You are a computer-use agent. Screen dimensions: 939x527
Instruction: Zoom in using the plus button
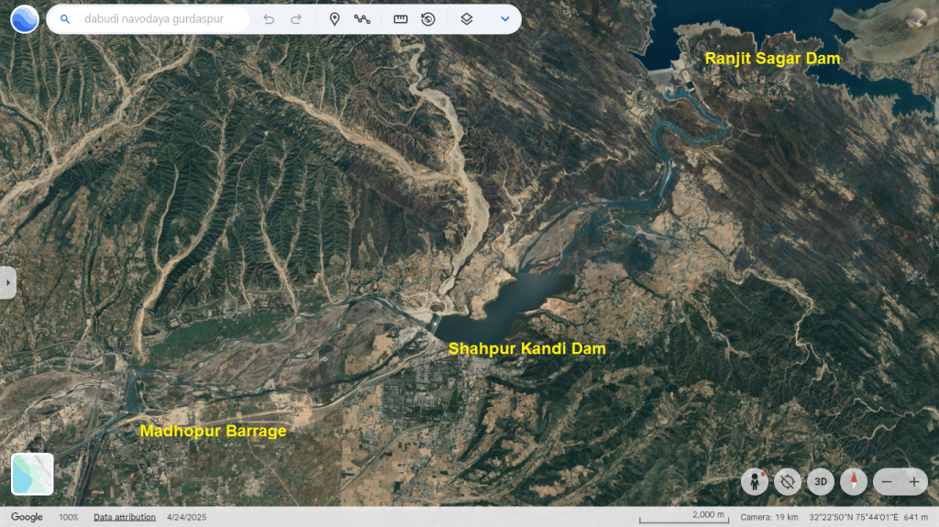coord(913,481)
